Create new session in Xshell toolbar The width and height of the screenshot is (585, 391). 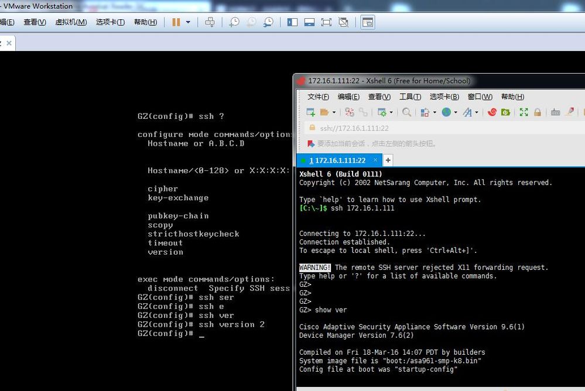coord(310,112)
